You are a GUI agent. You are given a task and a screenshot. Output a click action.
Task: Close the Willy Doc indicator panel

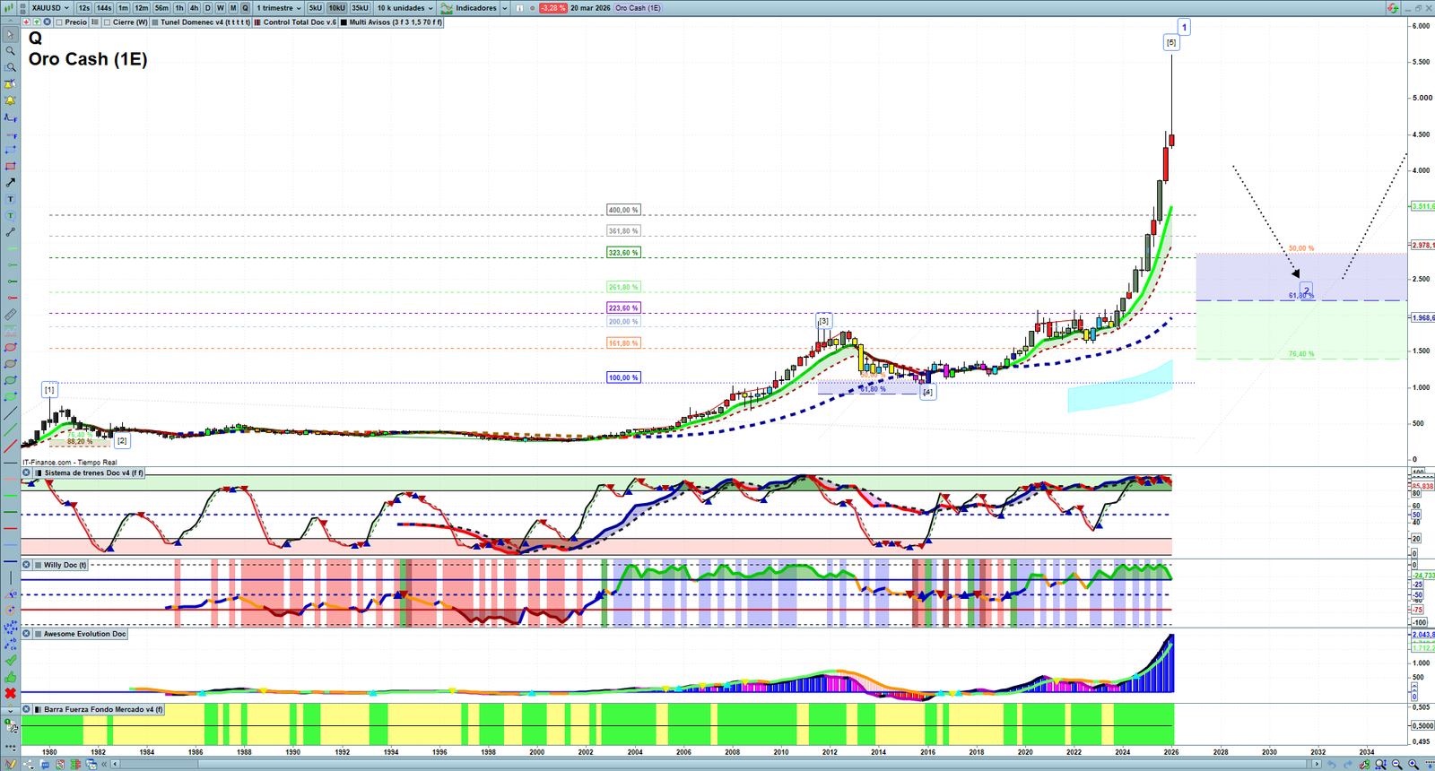pyautogui.click(x=26, y=565)
